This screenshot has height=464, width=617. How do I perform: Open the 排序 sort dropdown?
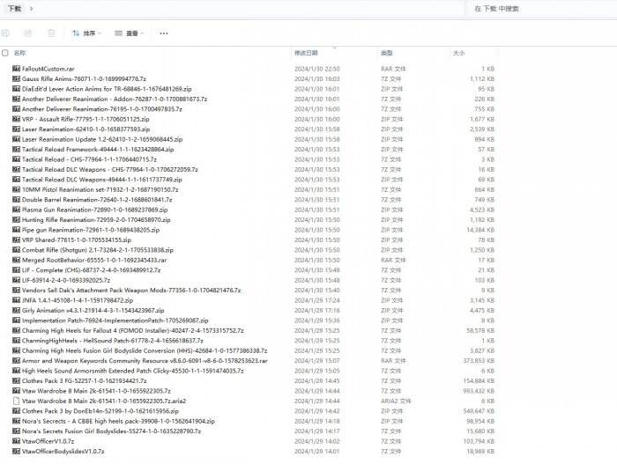(86, 33)
